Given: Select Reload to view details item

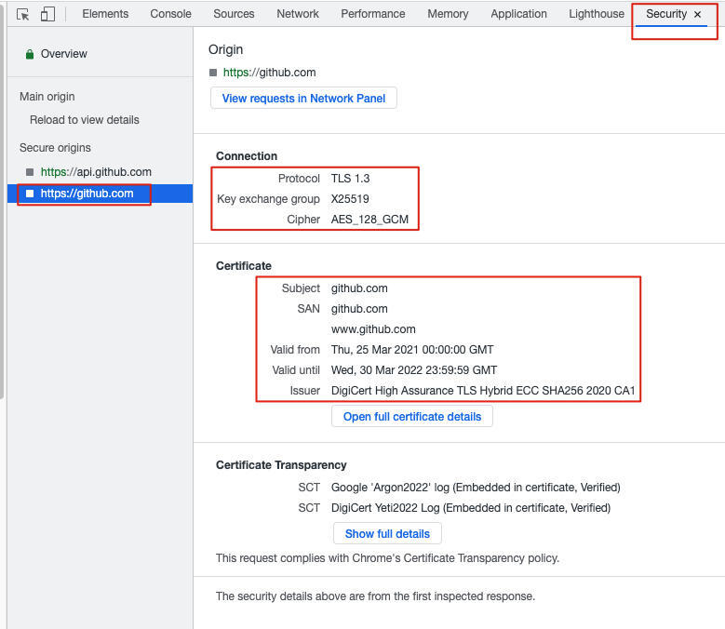Looking at the screenshot, I should click(85, 120).
